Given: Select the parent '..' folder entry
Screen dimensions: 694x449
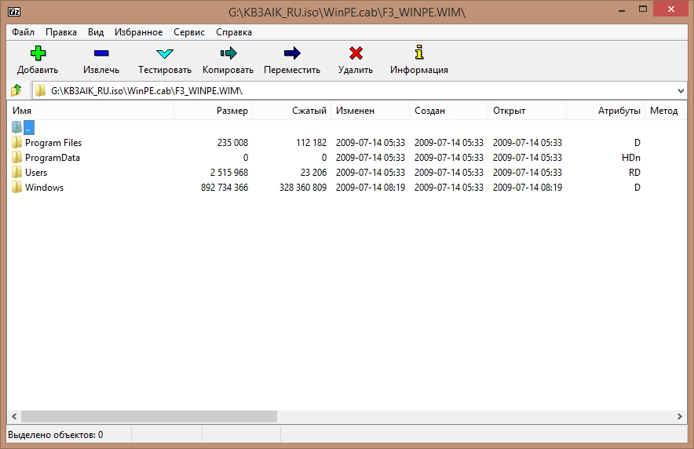Looking at the screenshot, I should [29, 128].
